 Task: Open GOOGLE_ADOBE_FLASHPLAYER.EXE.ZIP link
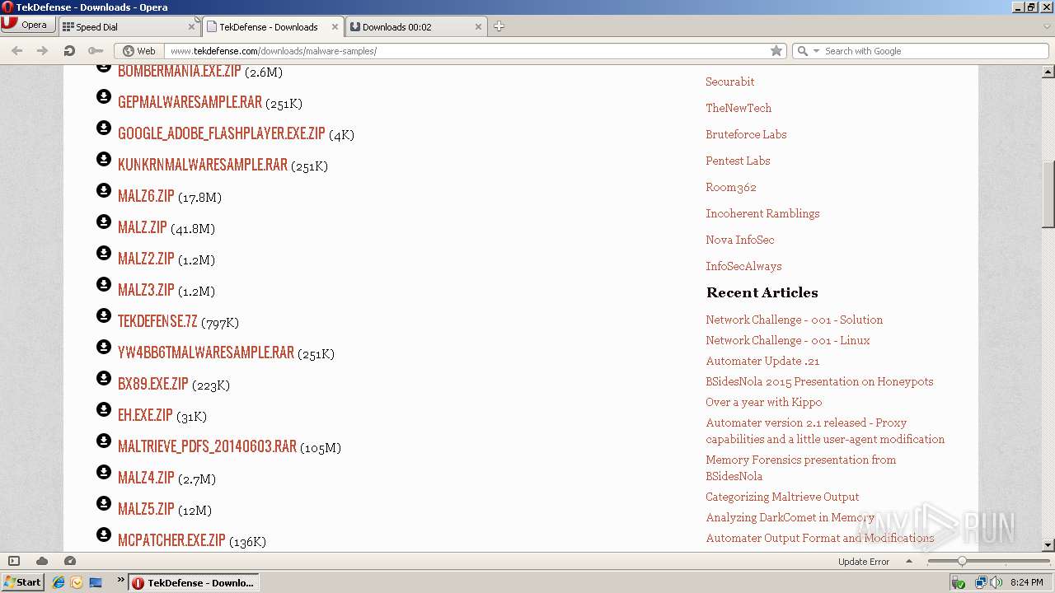[222, 133]
